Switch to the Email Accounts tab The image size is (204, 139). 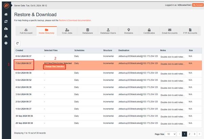pyautogui.click(x=170, y=31)
